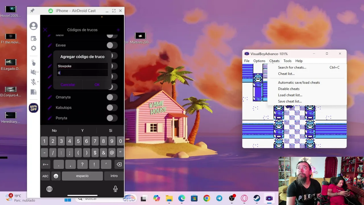The height and width of the screenshot is (205, 364).
Task: Tap the edit pencil beside Eevee
Action: pos(49,45)
